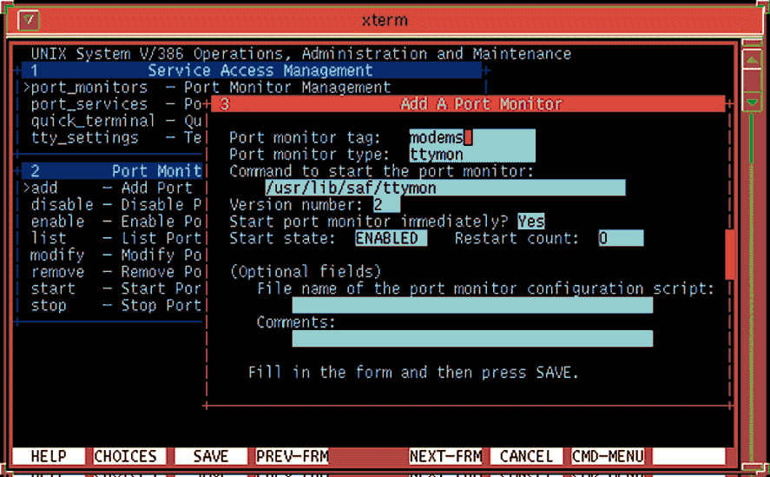Click the Restart count field
The height and width of the screenshot is (477, 770).
(620, 238)
